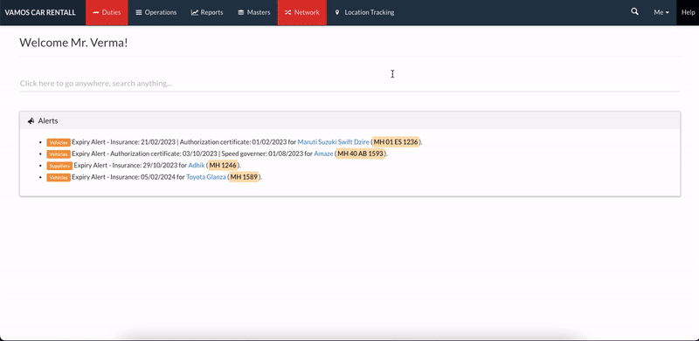699x341 pixels.
Task: Expand the Me account dropdown
Action: 661,12
